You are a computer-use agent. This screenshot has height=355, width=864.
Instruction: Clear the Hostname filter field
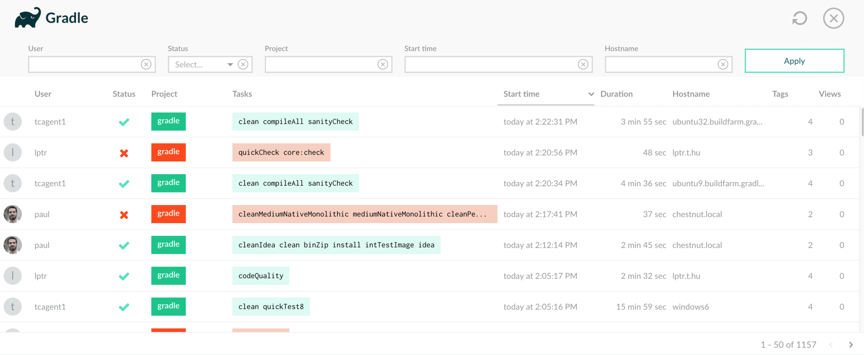[x=723, y=64]
